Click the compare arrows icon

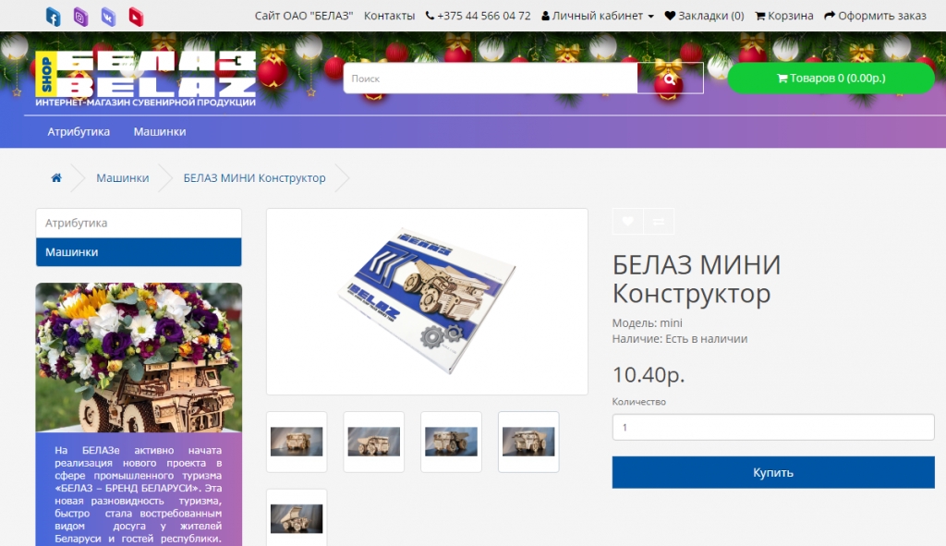[659, 222]
